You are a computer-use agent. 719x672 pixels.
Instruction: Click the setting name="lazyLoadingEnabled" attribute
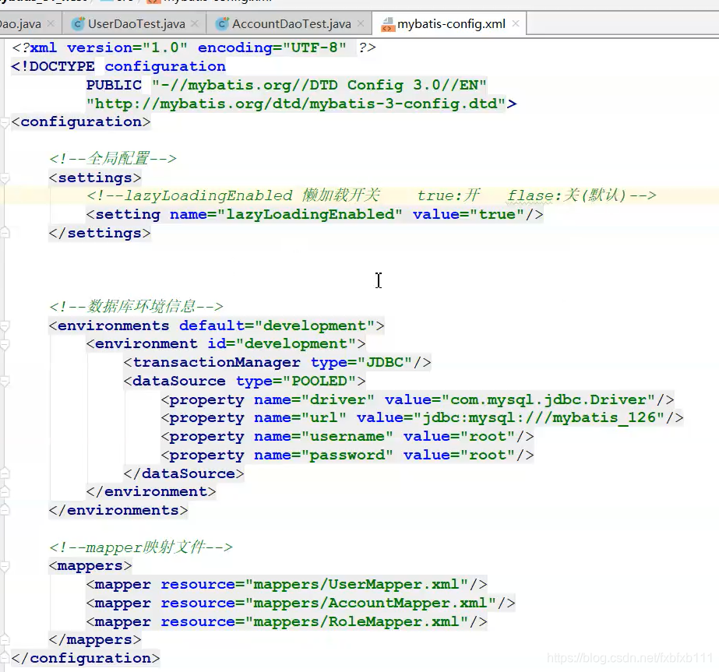click(x=286, y=215)
